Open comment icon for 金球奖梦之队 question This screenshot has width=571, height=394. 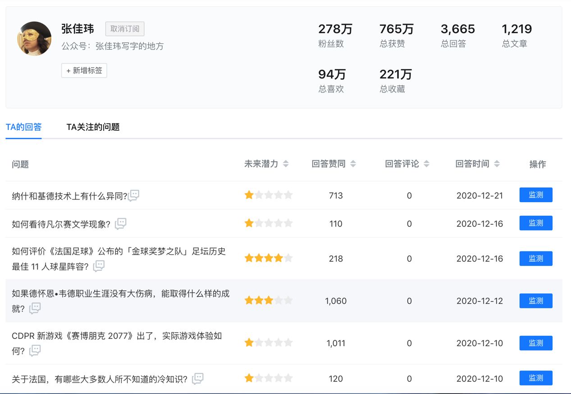point(99,266)
